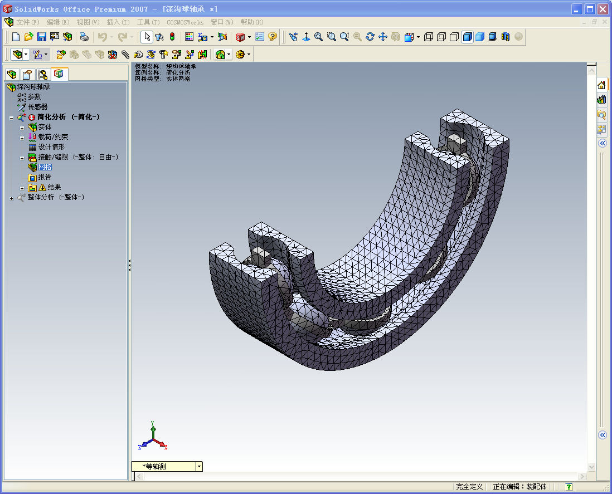This screenshot has width=612, height=494.
Task: Activate the Rotate View tool
Action: [x=370, y=37]
